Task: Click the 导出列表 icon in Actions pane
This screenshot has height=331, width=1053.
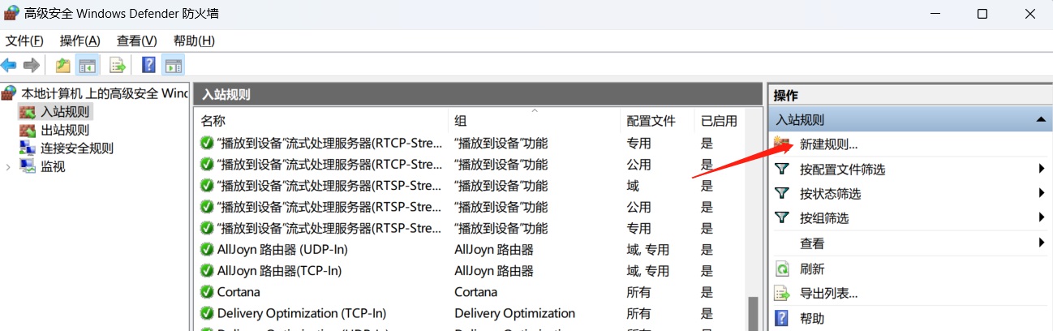Action: click(783, 293)
